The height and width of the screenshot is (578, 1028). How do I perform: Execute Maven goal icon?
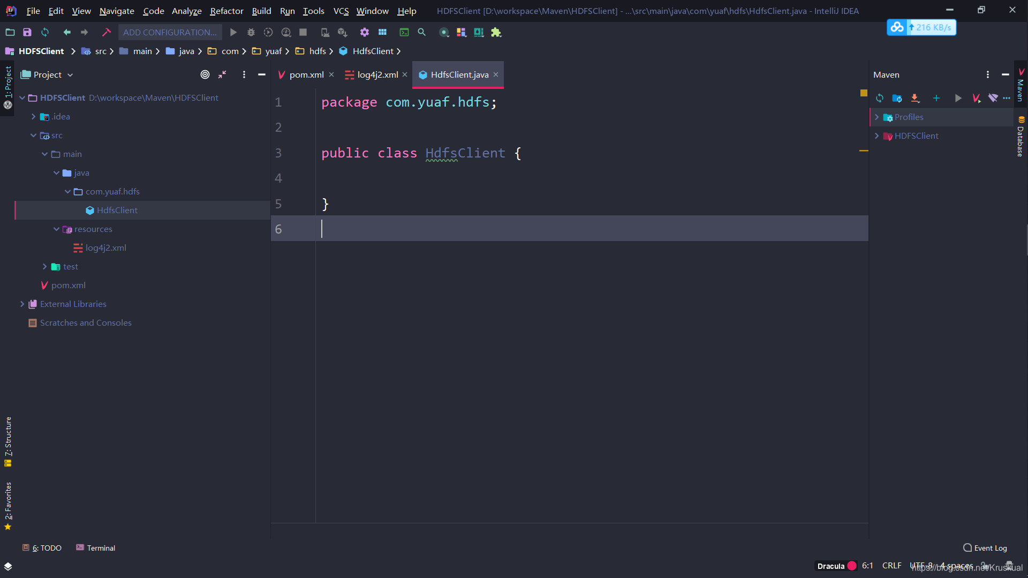pyautogui.click(x=976, y=98)
